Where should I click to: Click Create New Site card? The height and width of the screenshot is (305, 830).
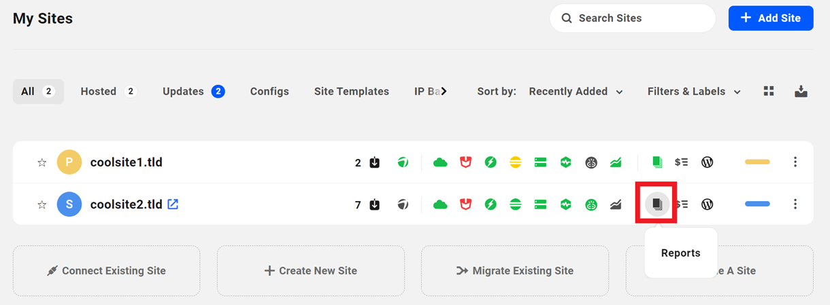pyautogui.click(x=311, y=270)
